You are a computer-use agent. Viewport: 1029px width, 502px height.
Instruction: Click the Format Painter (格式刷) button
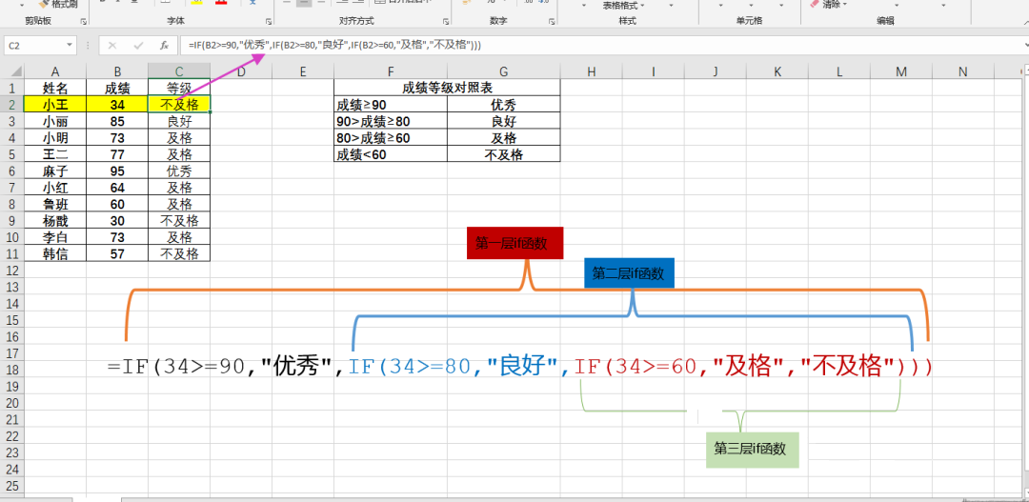coord(58,4)
